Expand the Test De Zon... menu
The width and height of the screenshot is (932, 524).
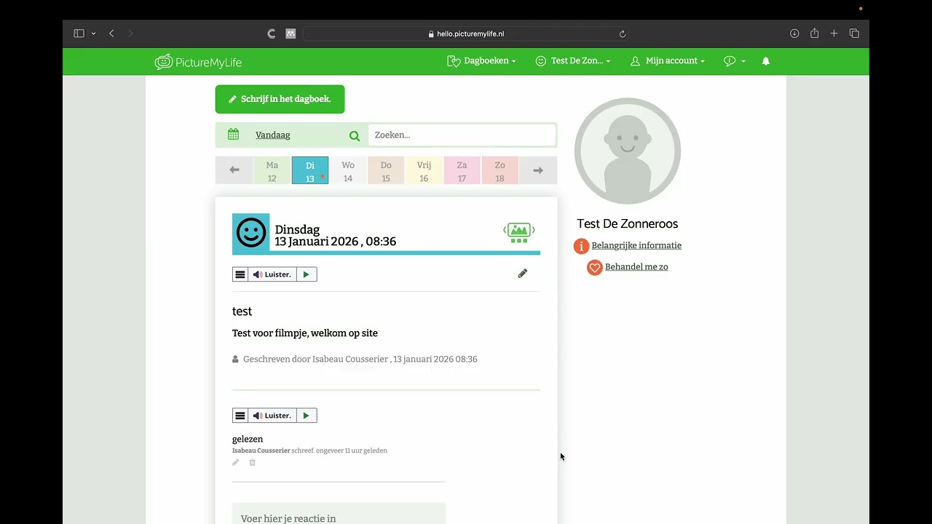573,61
